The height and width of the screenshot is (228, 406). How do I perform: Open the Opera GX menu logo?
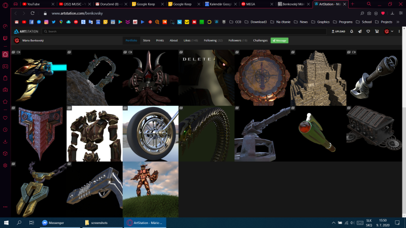click(5, 5)
